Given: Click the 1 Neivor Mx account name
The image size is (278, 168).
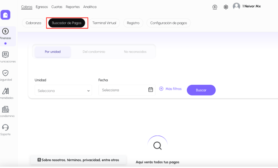Looking at the screenshot, I should (x=252, y=6).
